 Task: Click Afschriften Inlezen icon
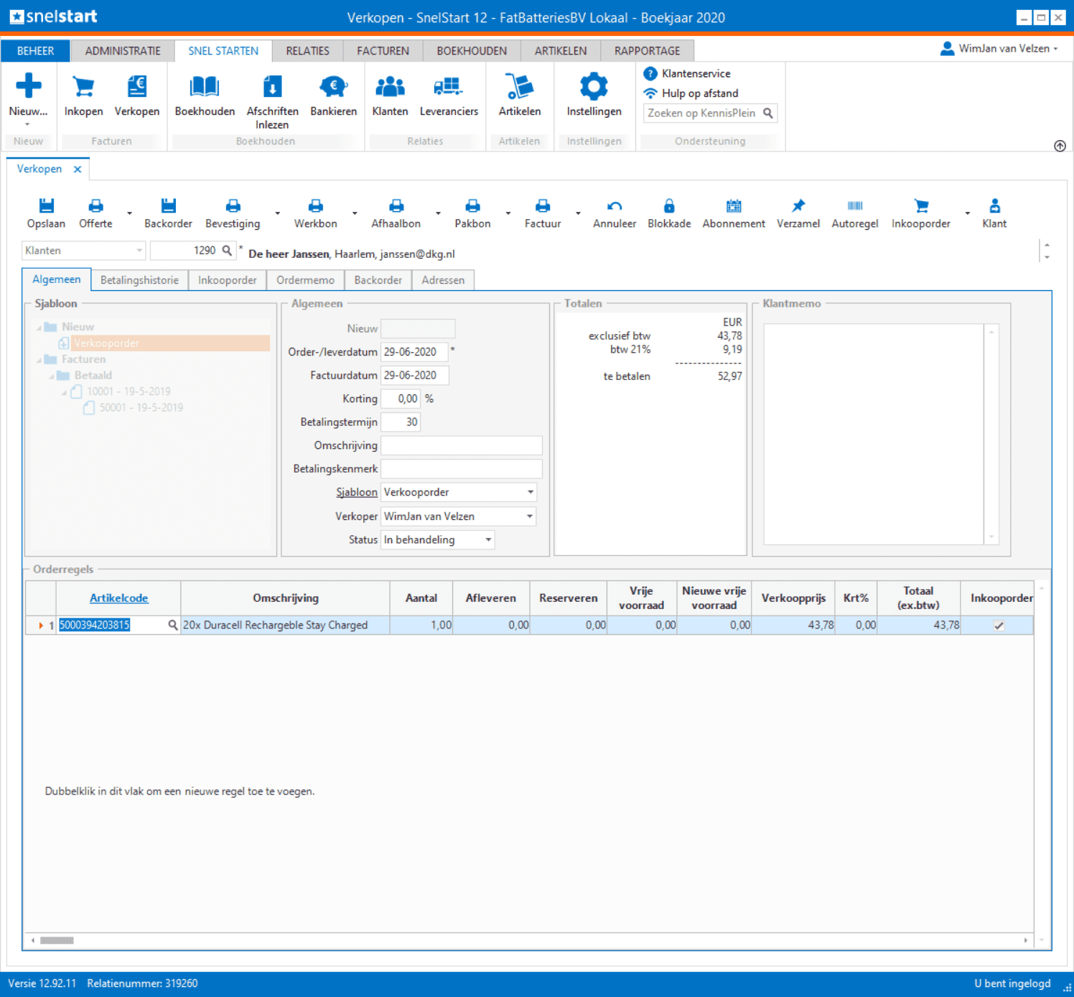[x=272, y=86]
